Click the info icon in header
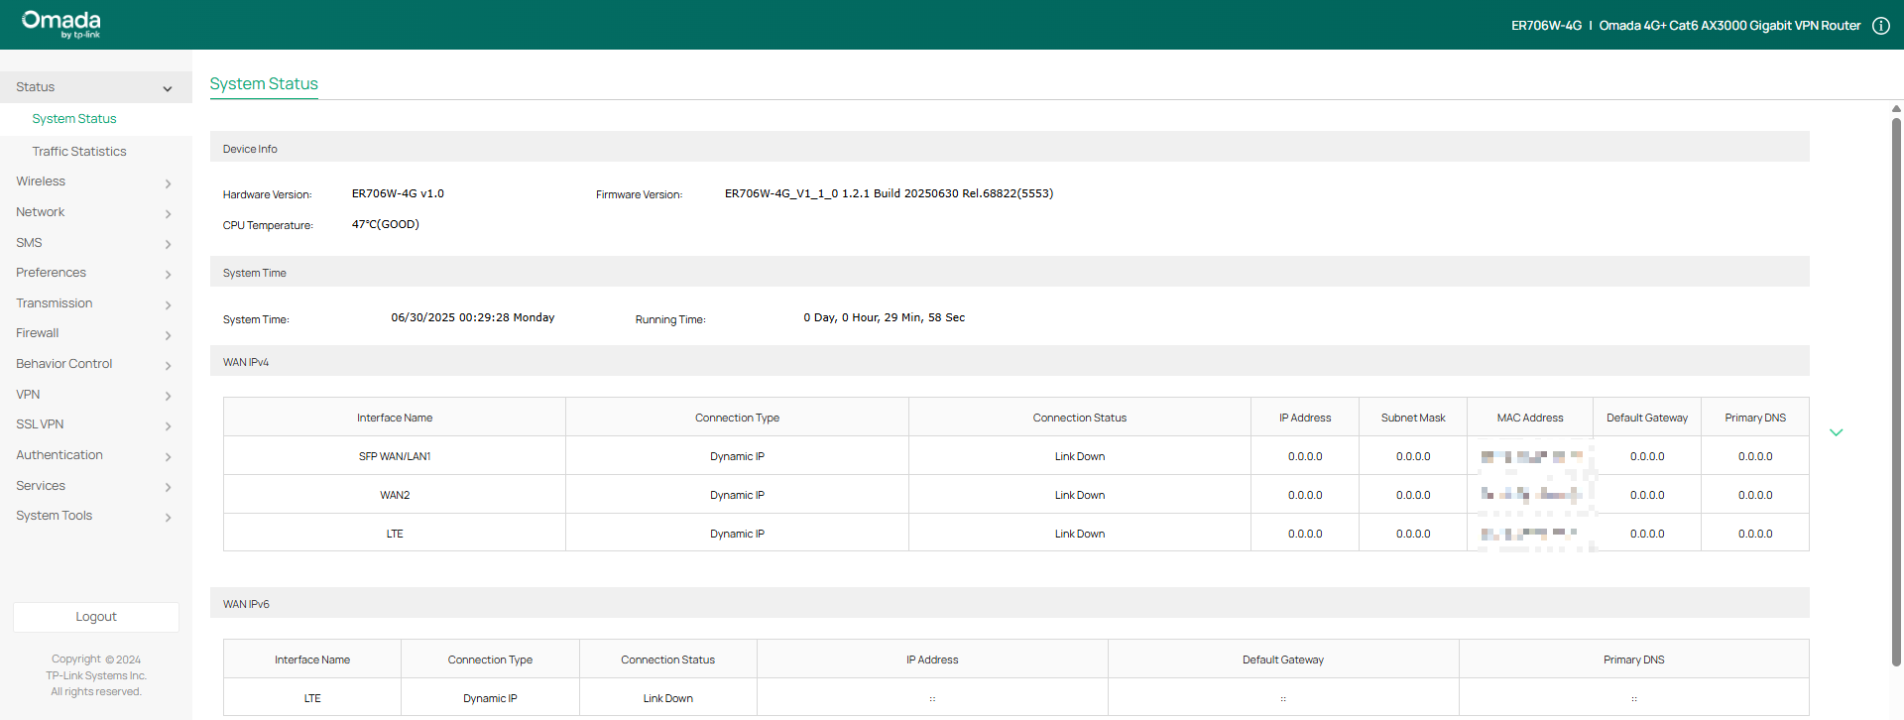Viewport: 1904px width, 720px height. click(1880, 26)
